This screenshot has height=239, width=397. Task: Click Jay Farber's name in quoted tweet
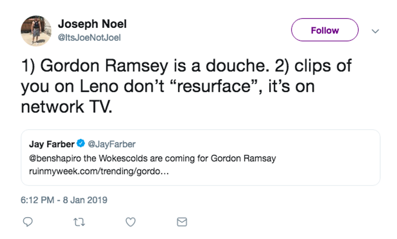[x=51, y=144]
